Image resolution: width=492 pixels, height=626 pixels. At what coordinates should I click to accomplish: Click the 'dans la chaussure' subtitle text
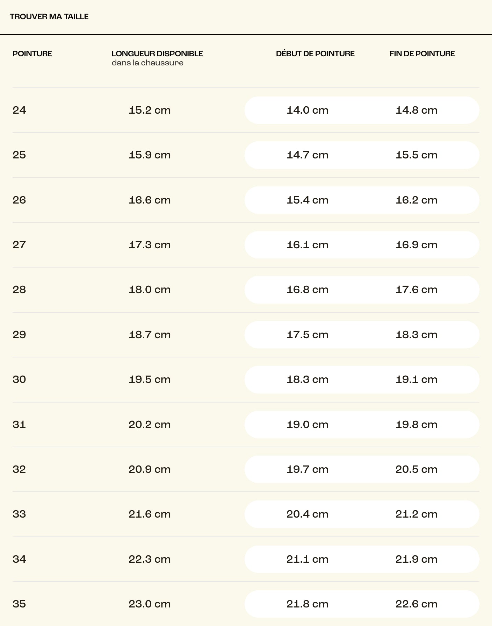point(147,63)
